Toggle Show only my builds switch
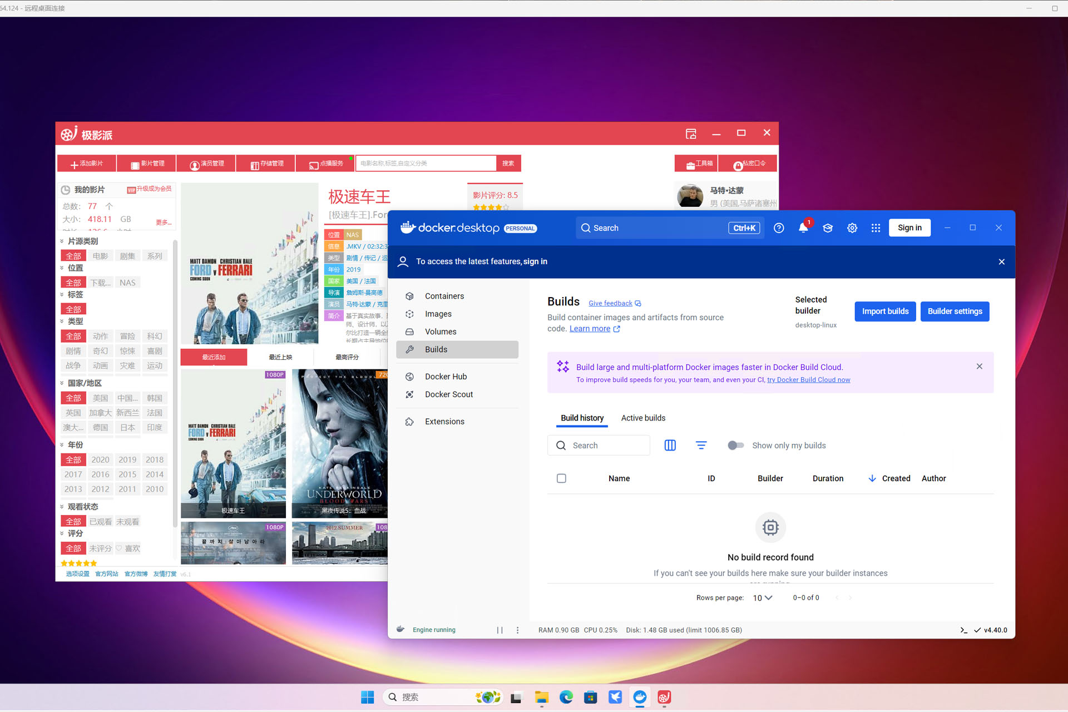 tap(735, 446)
